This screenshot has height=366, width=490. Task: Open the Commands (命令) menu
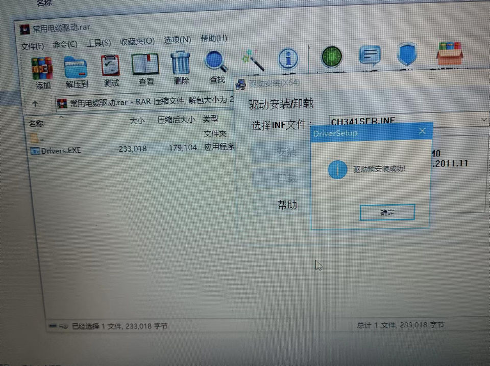[x=65, y=45]
